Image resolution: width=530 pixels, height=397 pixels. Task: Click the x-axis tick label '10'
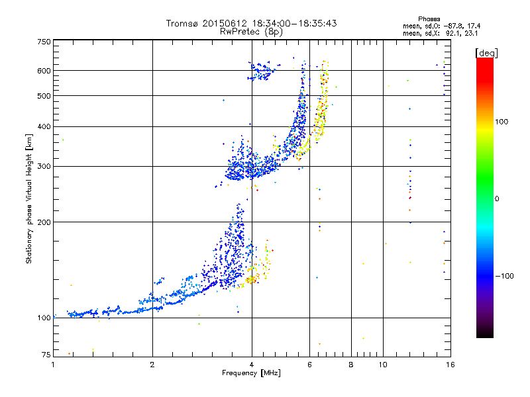383,365
